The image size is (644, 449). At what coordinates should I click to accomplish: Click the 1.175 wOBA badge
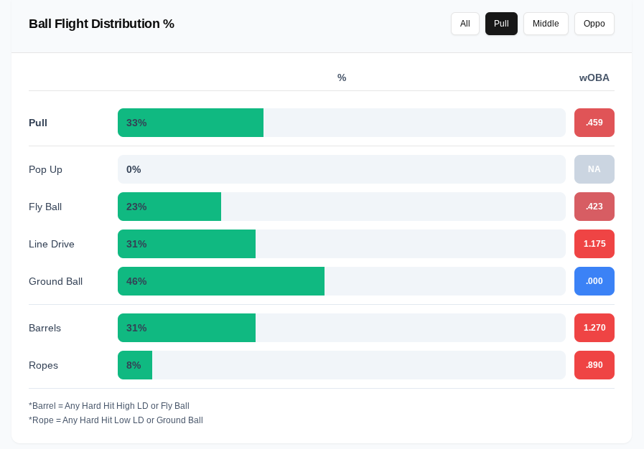pyautogui.click(x=594, y=244)
